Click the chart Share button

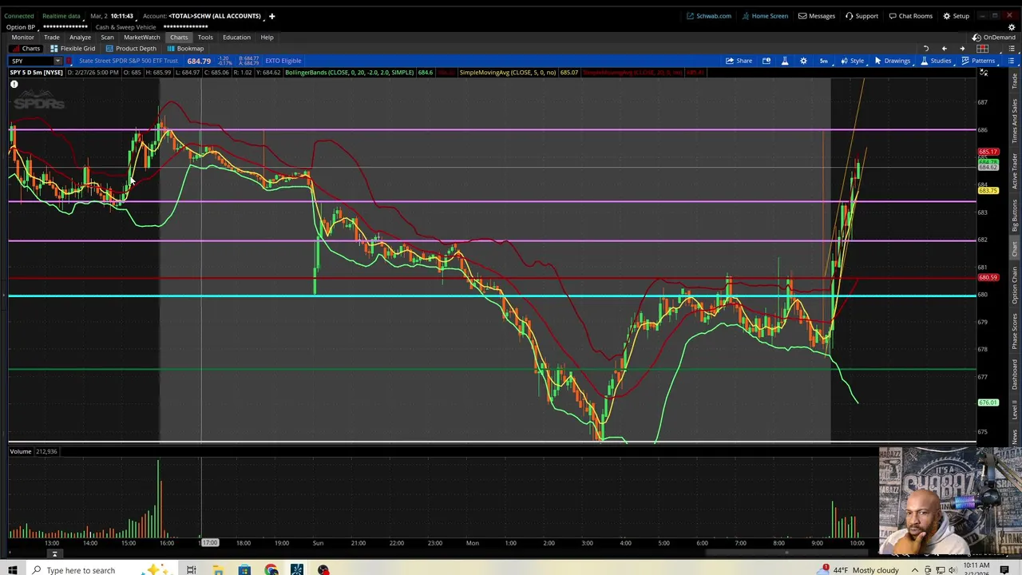click(739, 61)
